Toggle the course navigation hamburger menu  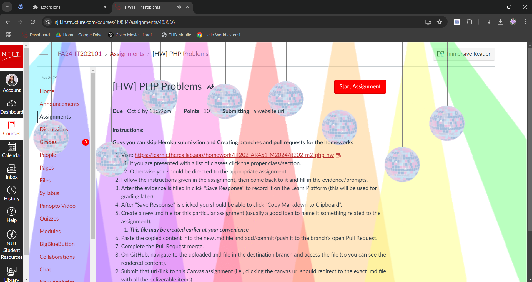[44, 55]
